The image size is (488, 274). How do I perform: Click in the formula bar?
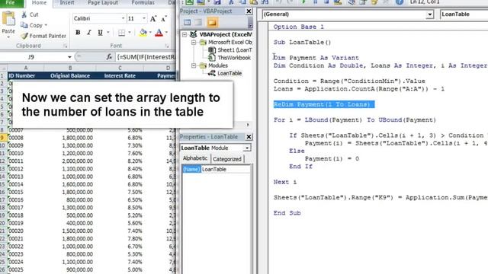tap(146, 57)
